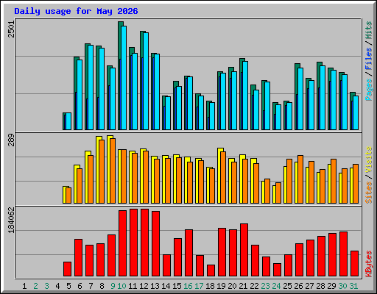Click the orange visits bar for day 26

300,179
